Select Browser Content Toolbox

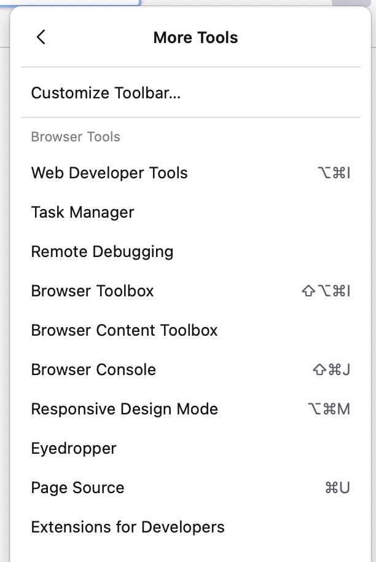point(124,330)
